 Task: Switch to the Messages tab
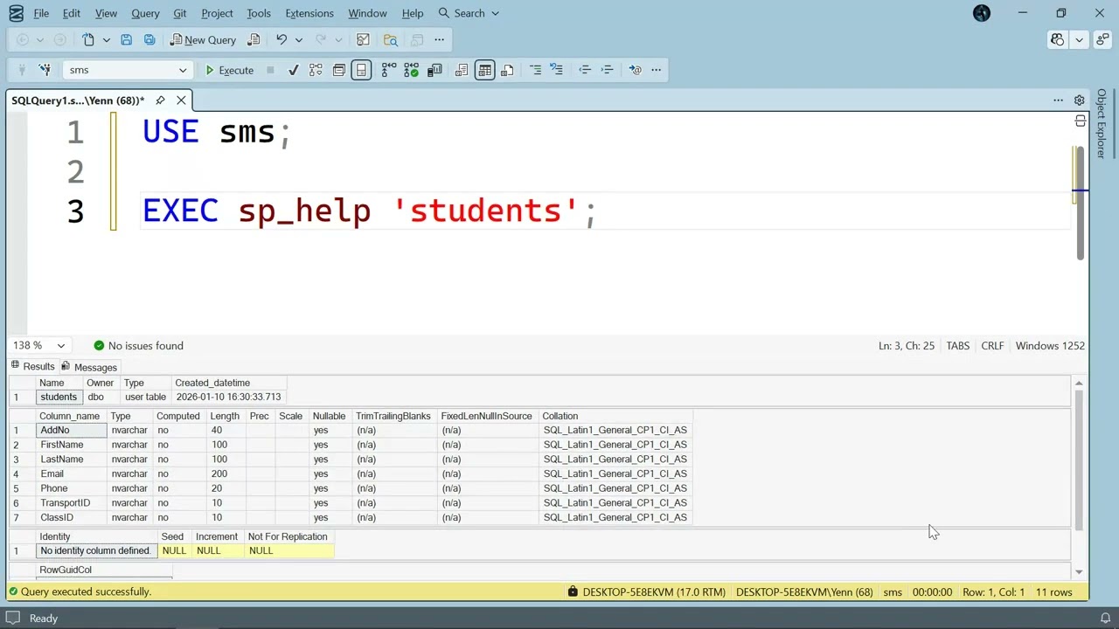coord(89,367)
